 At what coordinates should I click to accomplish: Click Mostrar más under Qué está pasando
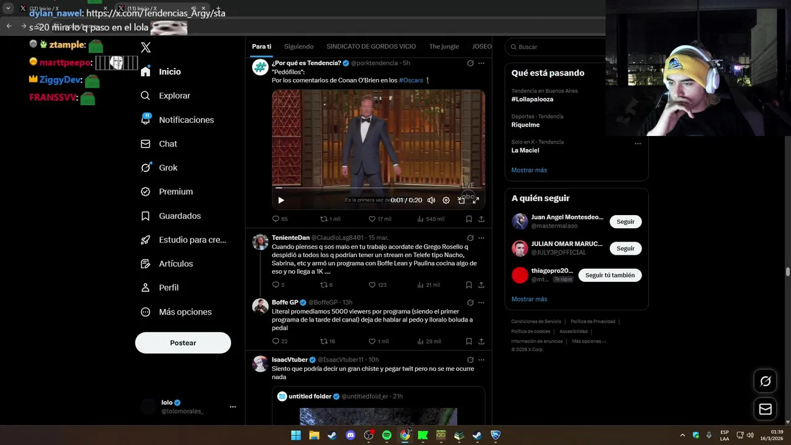click(529, 170)
